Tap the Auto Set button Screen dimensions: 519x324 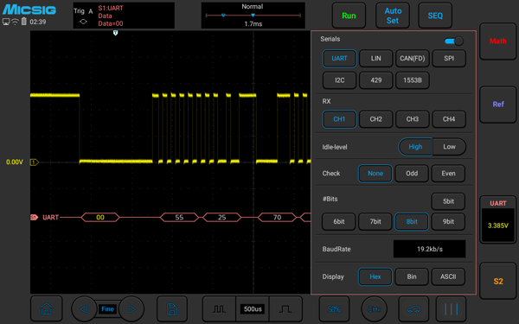(x=393, y=16)
